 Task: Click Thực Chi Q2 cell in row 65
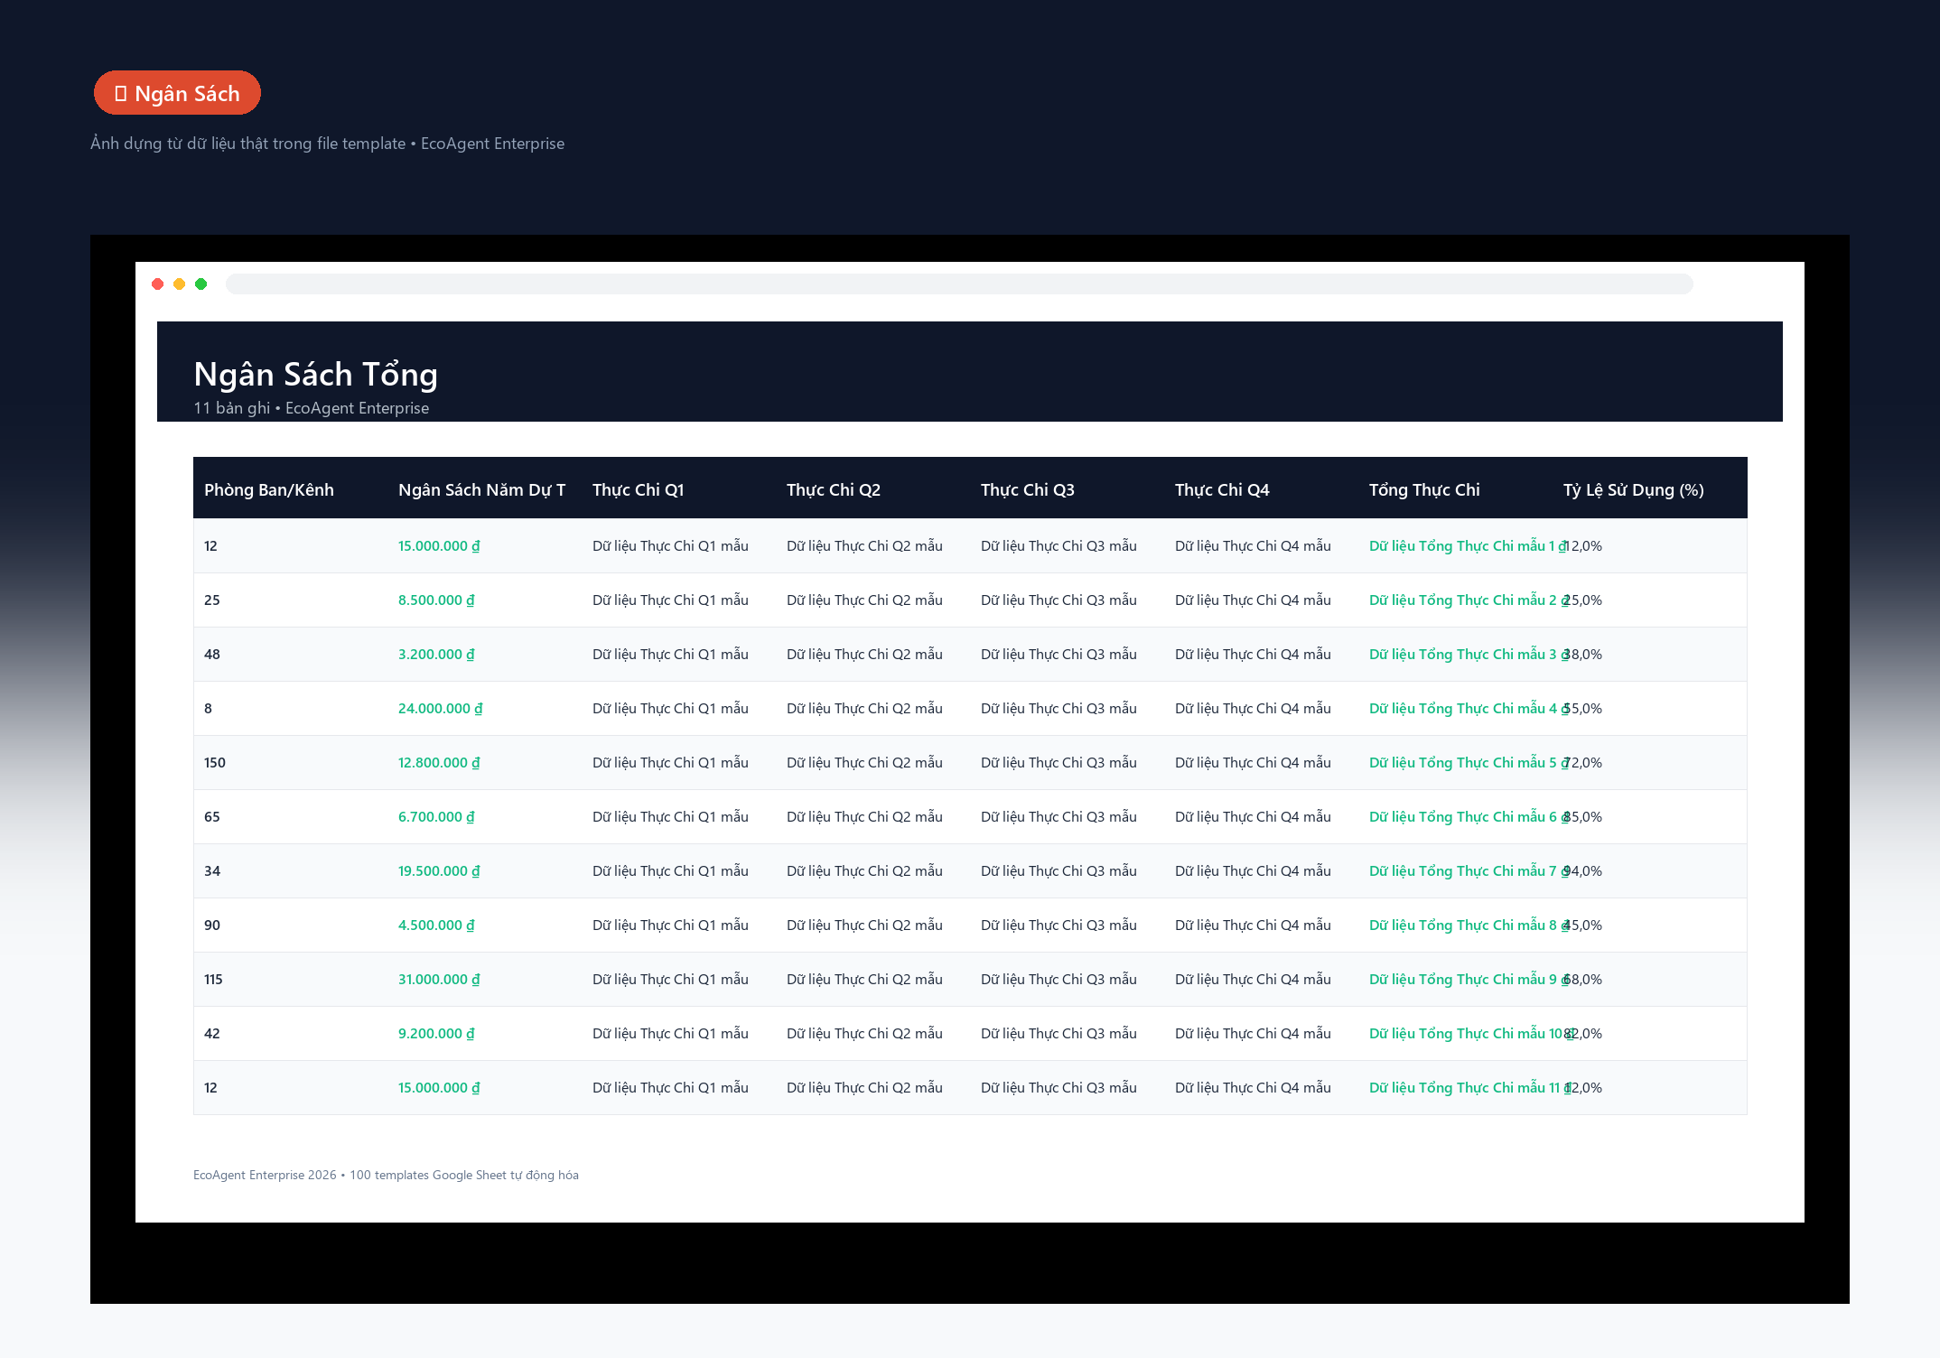[864, 817]
